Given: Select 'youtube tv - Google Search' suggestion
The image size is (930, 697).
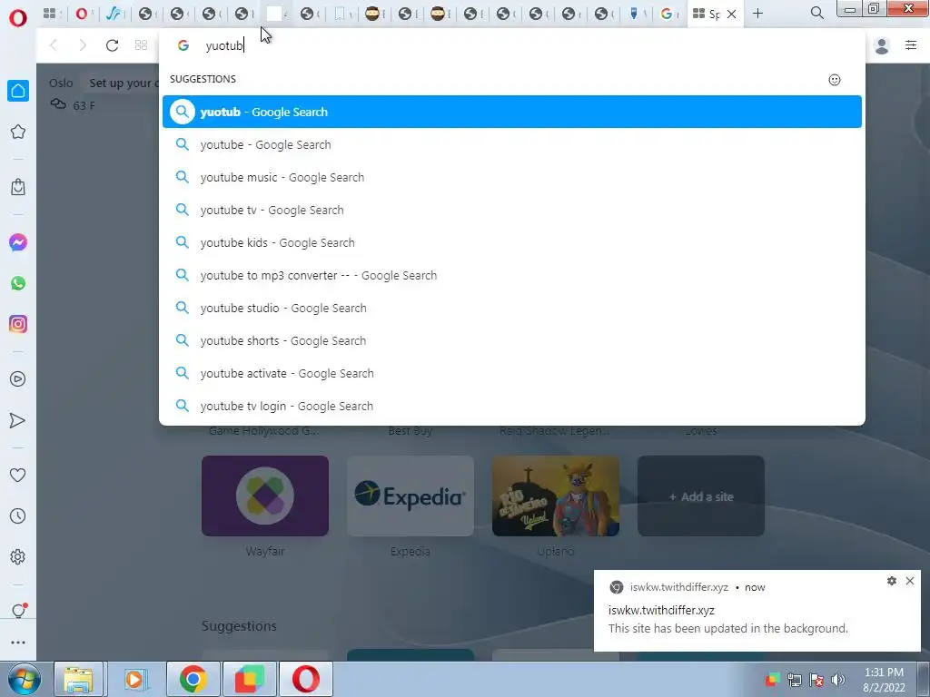Looking at the screenshot, I should [512, 210].
